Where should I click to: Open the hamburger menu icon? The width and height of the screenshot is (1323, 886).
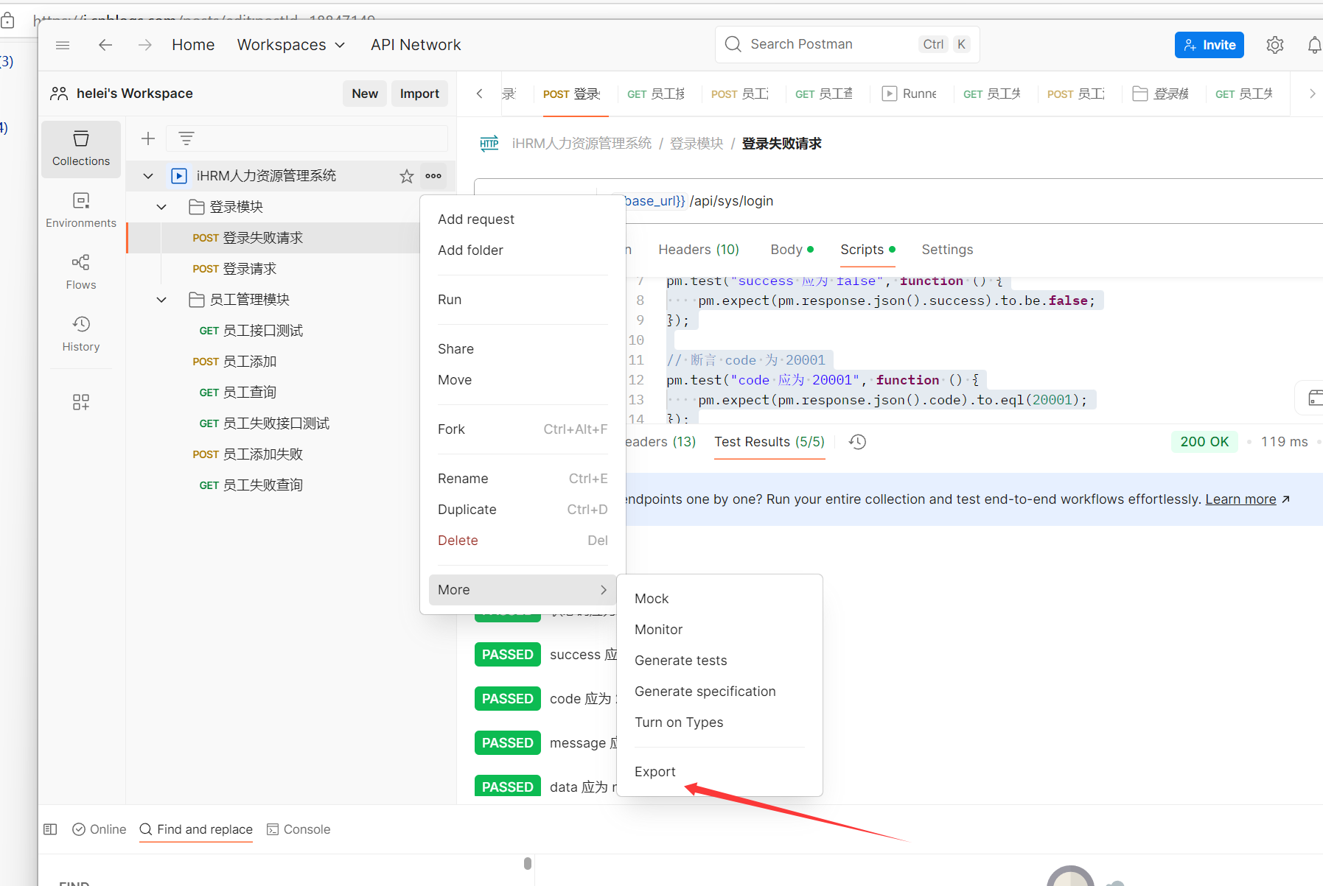click(63, 45)
